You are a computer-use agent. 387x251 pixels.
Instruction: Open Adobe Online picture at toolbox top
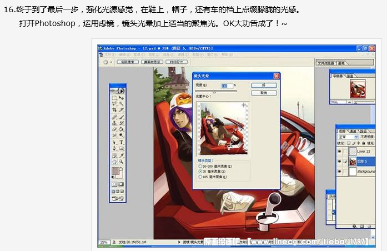coord(118,91)
